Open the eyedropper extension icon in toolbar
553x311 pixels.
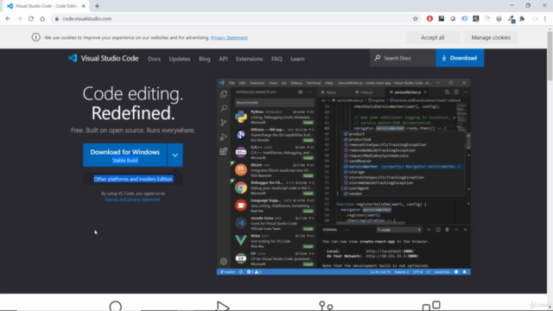511,19
